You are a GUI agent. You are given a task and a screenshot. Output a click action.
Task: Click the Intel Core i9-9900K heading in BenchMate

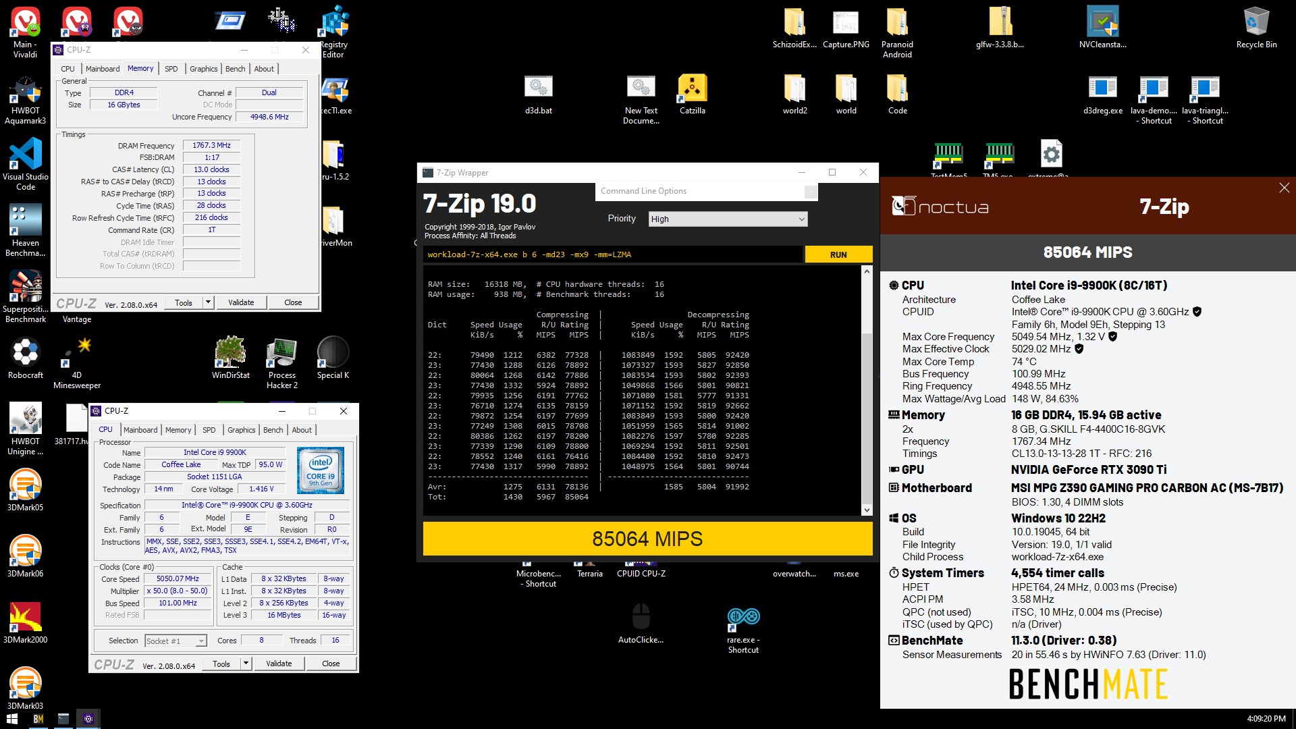tap(1089, 286)
